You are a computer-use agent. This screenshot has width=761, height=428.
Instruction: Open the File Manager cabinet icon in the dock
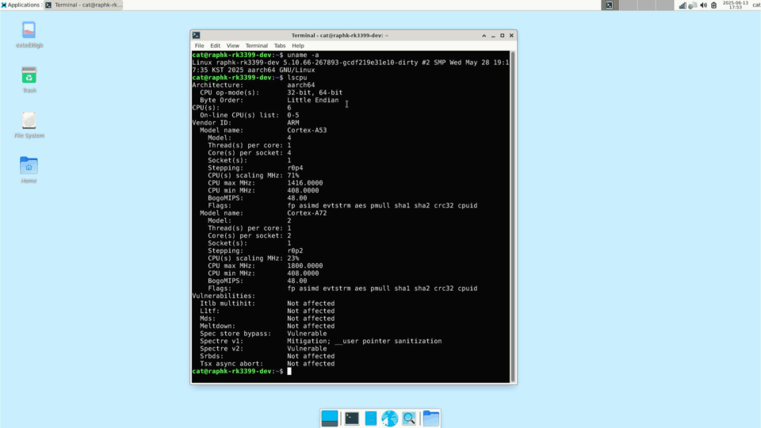point(371,418)
